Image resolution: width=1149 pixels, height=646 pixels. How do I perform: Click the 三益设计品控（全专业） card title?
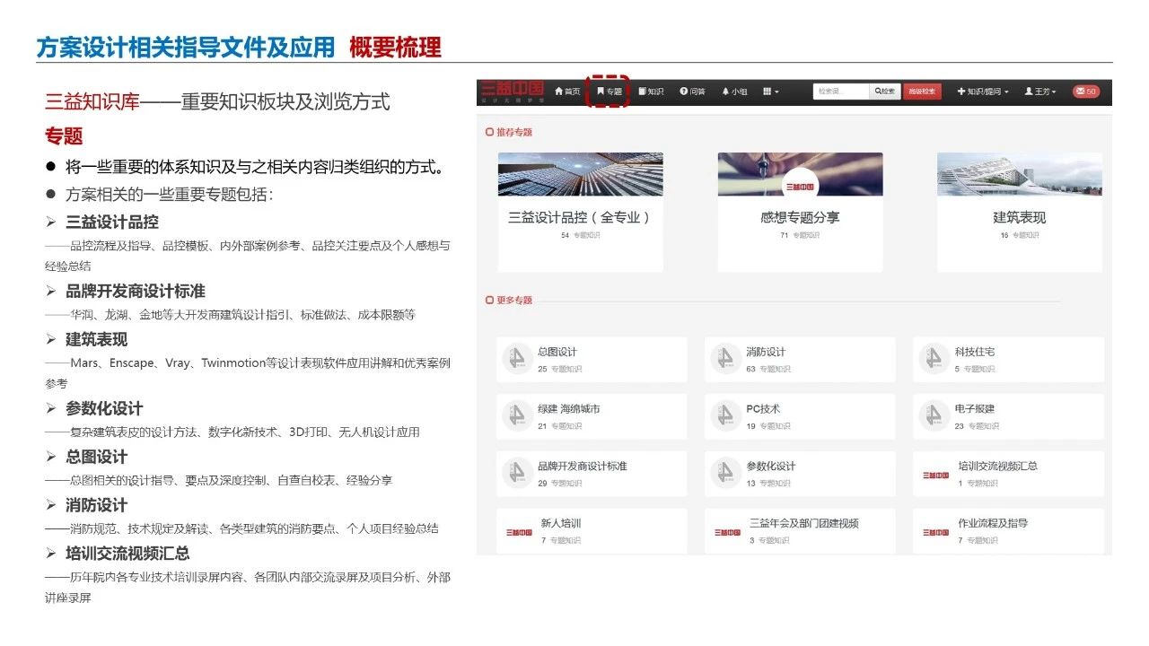(580, 217)
